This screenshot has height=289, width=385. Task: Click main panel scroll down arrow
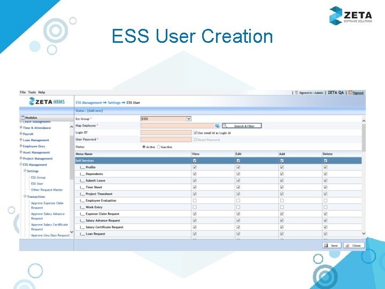tap(364, 233)
